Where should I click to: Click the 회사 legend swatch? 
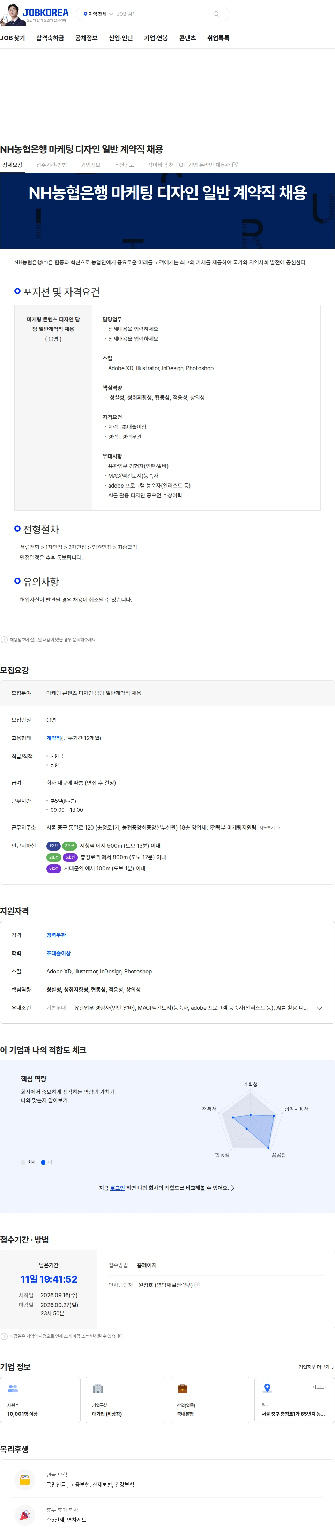(x=23, y=1162)
